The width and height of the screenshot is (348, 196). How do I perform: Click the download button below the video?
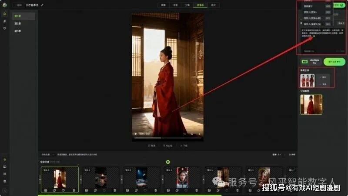tap(184, 146)
